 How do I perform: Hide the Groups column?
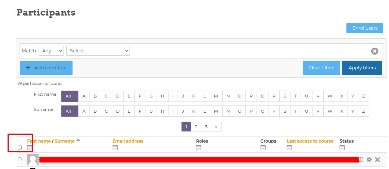point(263,148)
